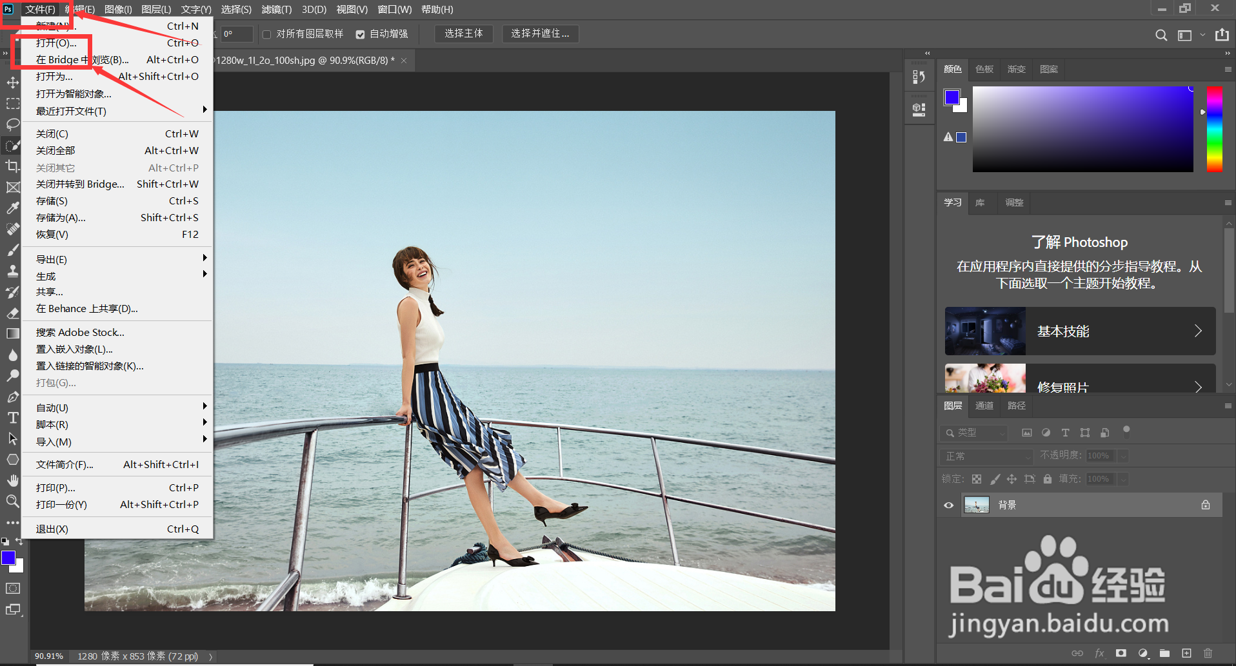Choose 退出(X) to quit Photoshop
Screen dimensions: 1236x666
tap(117, 529)
